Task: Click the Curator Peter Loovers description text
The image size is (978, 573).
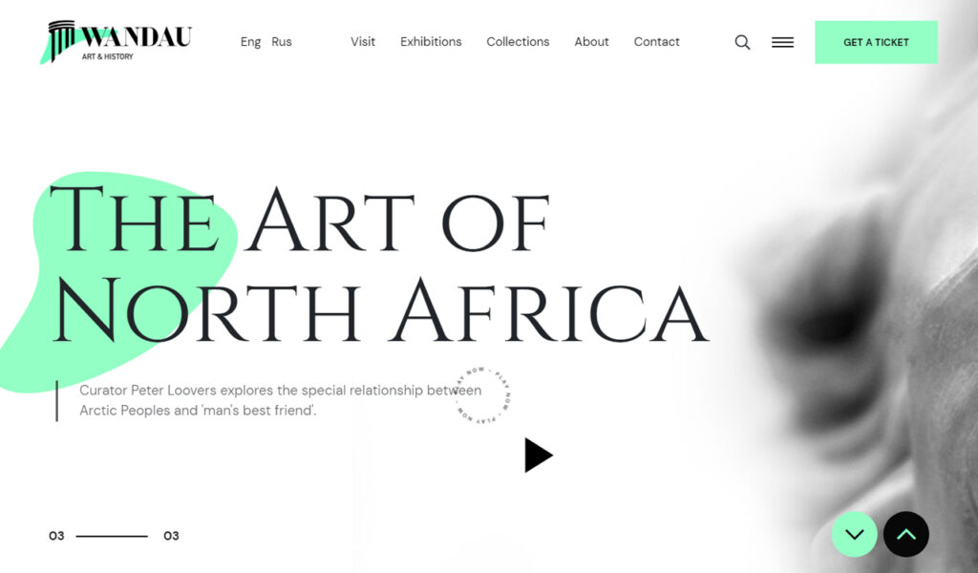Action: click(281, 400)
